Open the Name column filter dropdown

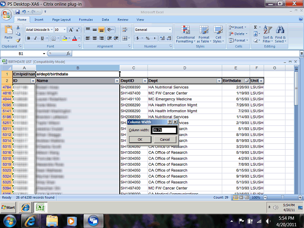117,81
